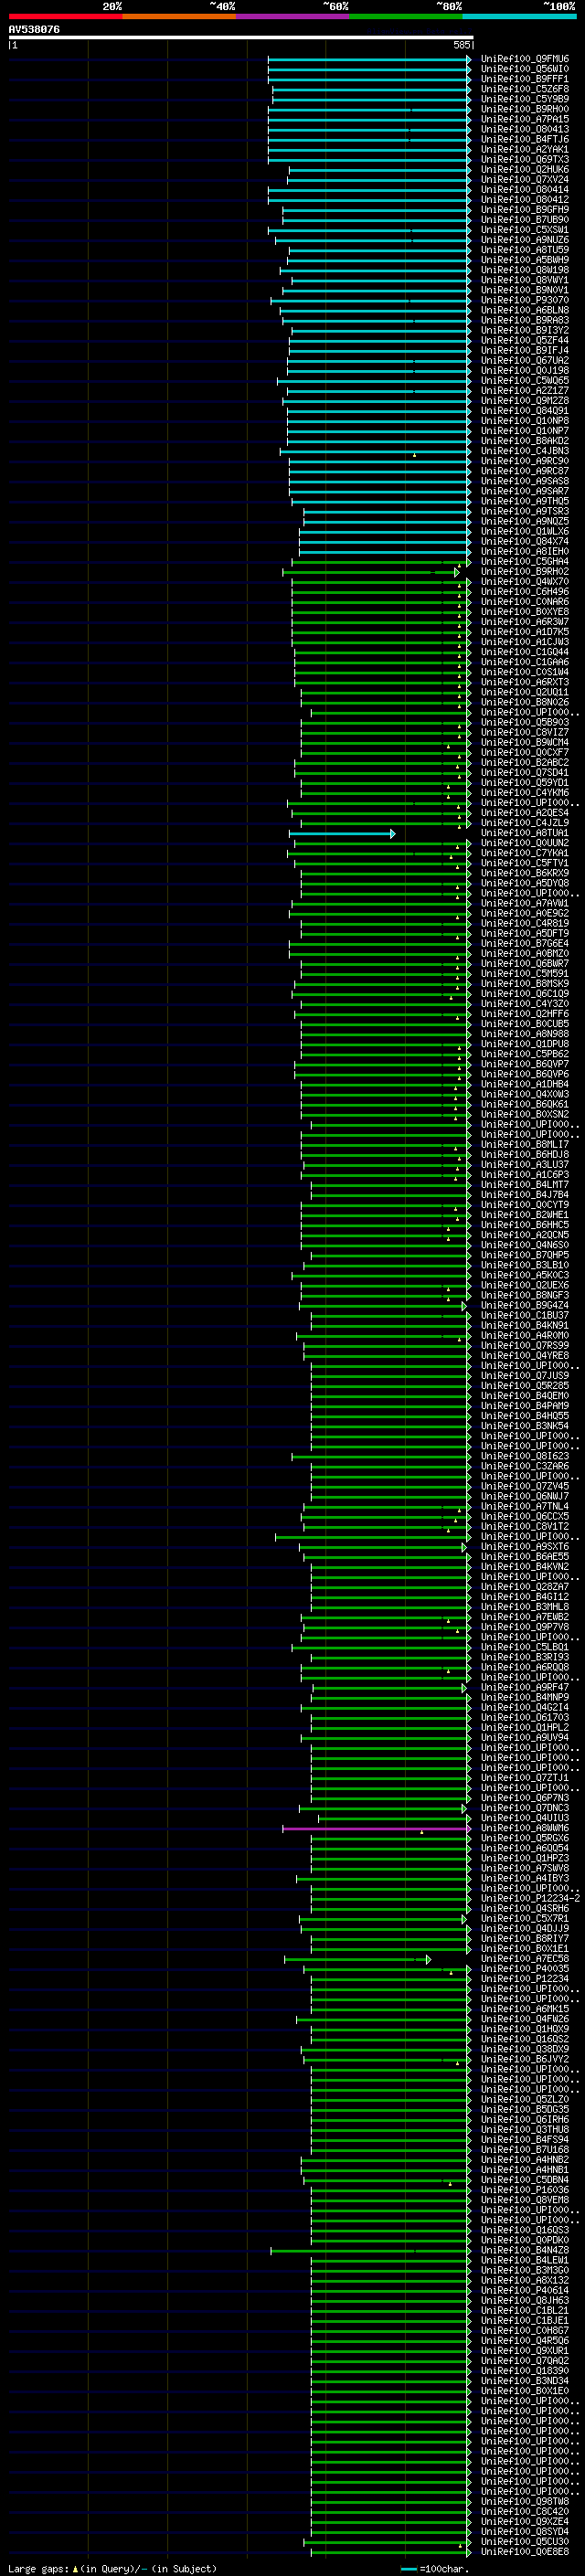Select hit label UniRef100_Q7DNC3
585x2576 pixels.
(x=524, y=1808)
